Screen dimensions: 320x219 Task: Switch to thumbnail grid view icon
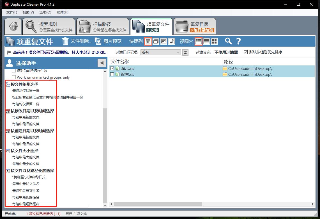[x=214, y=41]
